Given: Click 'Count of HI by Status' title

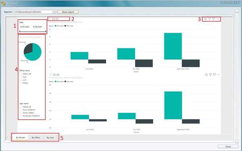Looking at the screenshot, I should [29, 37].
